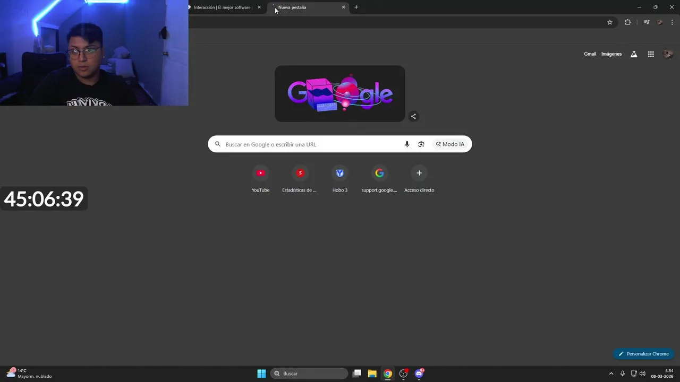This screenshot has height=382, width=680.
Task: Open Search Labs flask icon
Action: click(x=634, y=54)
